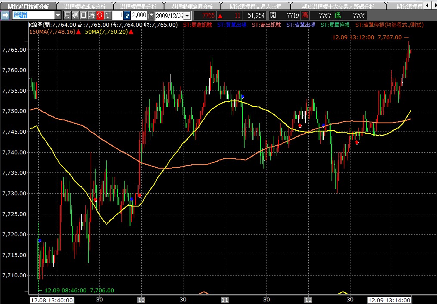Click the ST:賣單停損(均線程式./測試) legend label

tap(389, 25)
